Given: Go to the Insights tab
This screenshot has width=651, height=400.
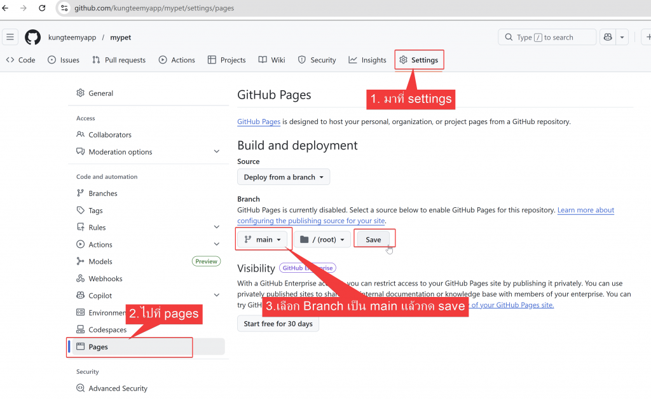Looking at the screenshot, I should click(367, 60).
